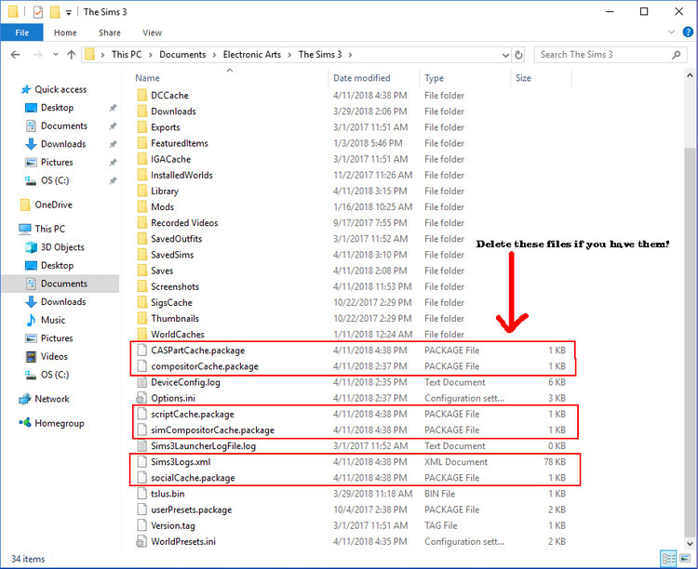The image size is (698, 569).
Task: Switch to Large icons view in status bar
Action: [684, 559]
